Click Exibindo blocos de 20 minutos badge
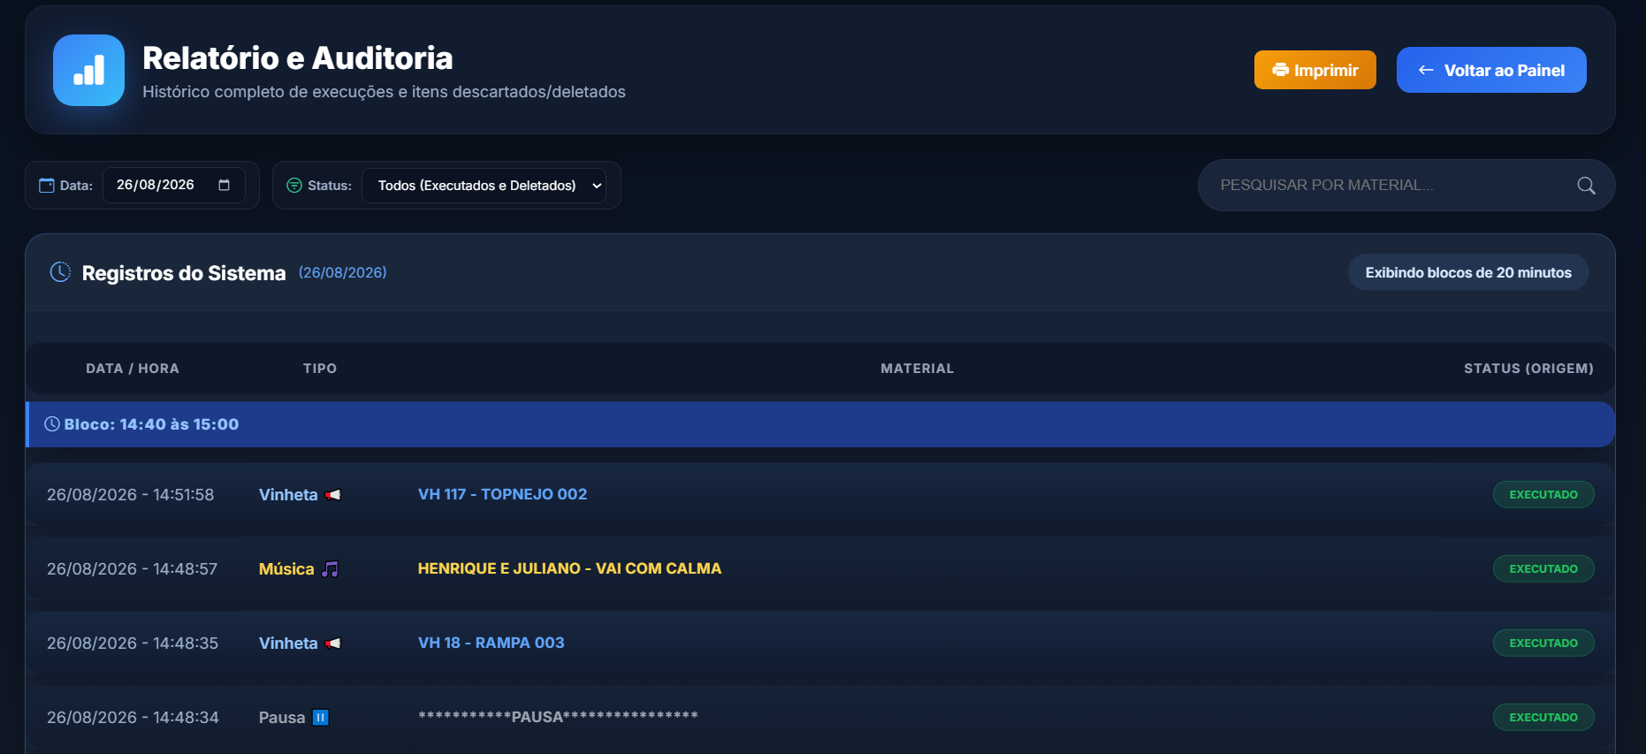This screenshot has width=1646, height=754. (1468, 272)
